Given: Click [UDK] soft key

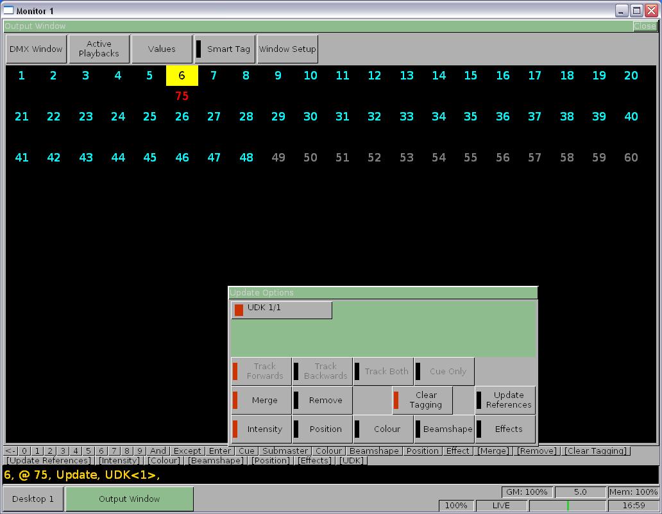Looking at the screenshot, I should pos(352,460).
